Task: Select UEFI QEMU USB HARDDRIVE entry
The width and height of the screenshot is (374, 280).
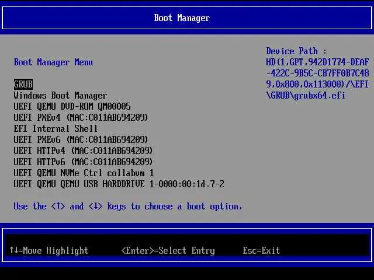Action: [119, 184]
